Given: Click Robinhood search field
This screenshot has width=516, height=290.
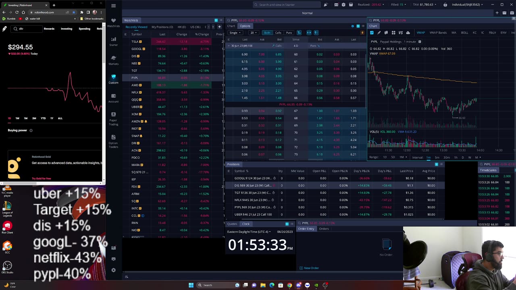Looking at the screenshot, I should click(26, 29).
